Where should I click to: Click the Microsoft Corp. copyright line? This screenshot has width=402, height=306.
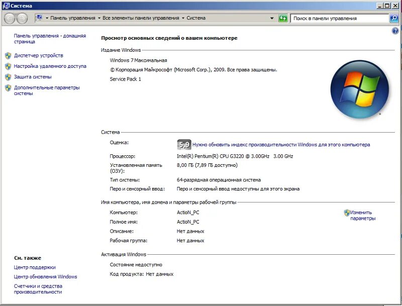click(193, 70)
